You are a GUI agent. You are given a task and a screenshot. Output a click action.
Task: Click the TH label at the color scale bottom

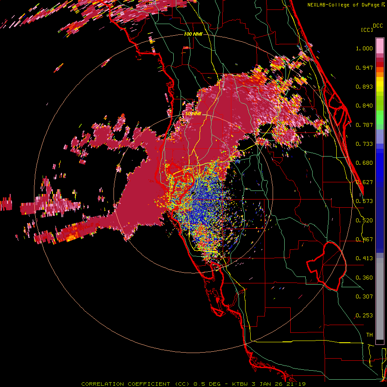click(369, 335)
